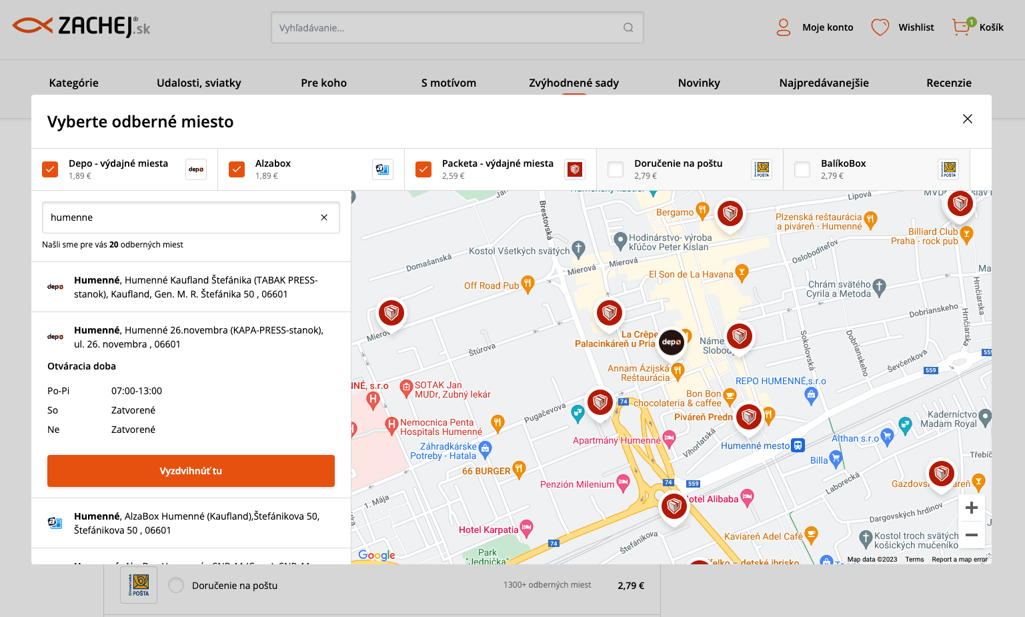Open the Pre koho menu

click(x=324, y=83)
